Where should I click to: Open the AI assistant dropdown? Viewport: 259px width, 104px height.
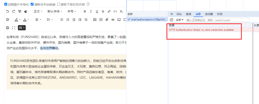[22, 28]
